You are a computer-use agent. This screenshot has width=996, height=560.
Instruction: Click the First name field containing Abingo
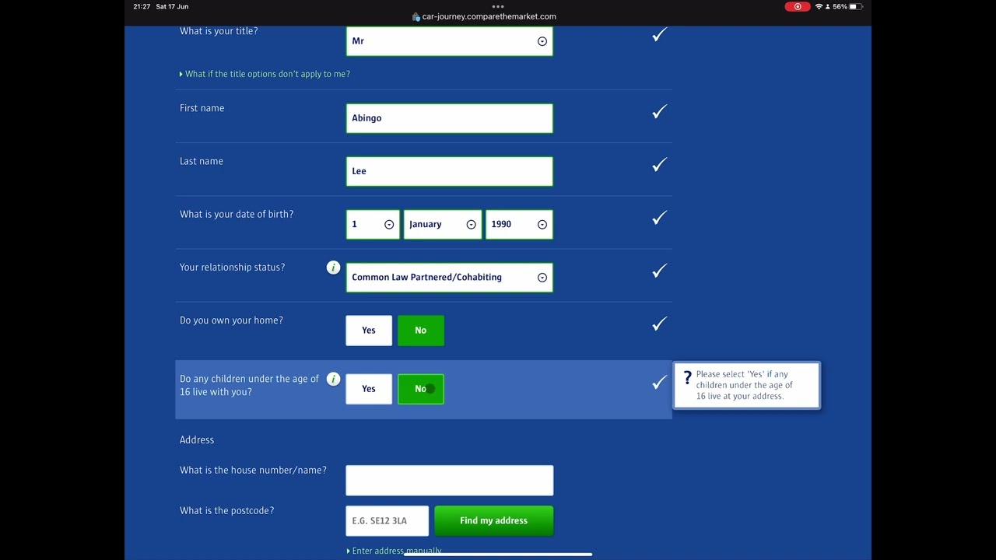(449, 118)
